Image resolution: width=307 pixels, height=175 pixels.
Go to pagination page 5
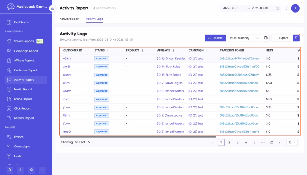pos(254,143)
